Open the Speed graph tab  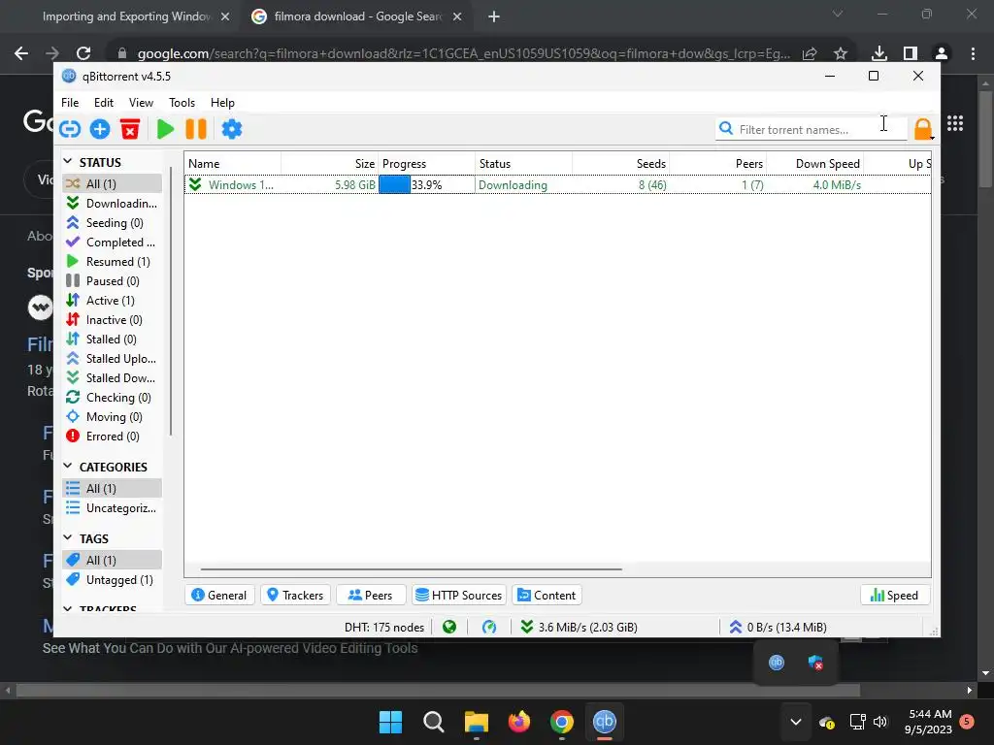tap(894, 596)
